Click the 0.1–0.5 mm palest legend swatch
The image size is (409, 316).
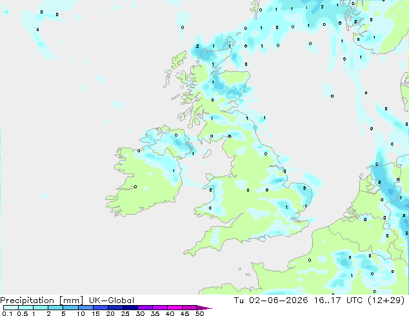11,308
